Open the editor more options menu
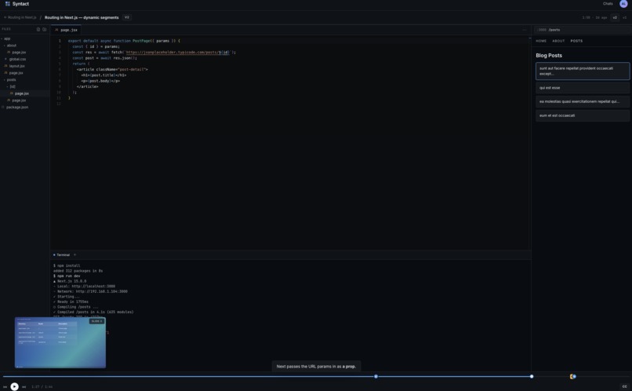Image resolution: width=632 pixels, height=391 pixels. pyautogui.click(x=524, y=30)
